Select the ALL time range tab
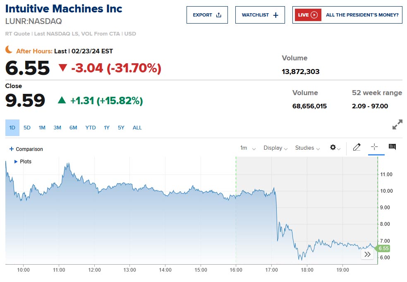The width and height of the screenshot is (407, 282). click(137, 128)
